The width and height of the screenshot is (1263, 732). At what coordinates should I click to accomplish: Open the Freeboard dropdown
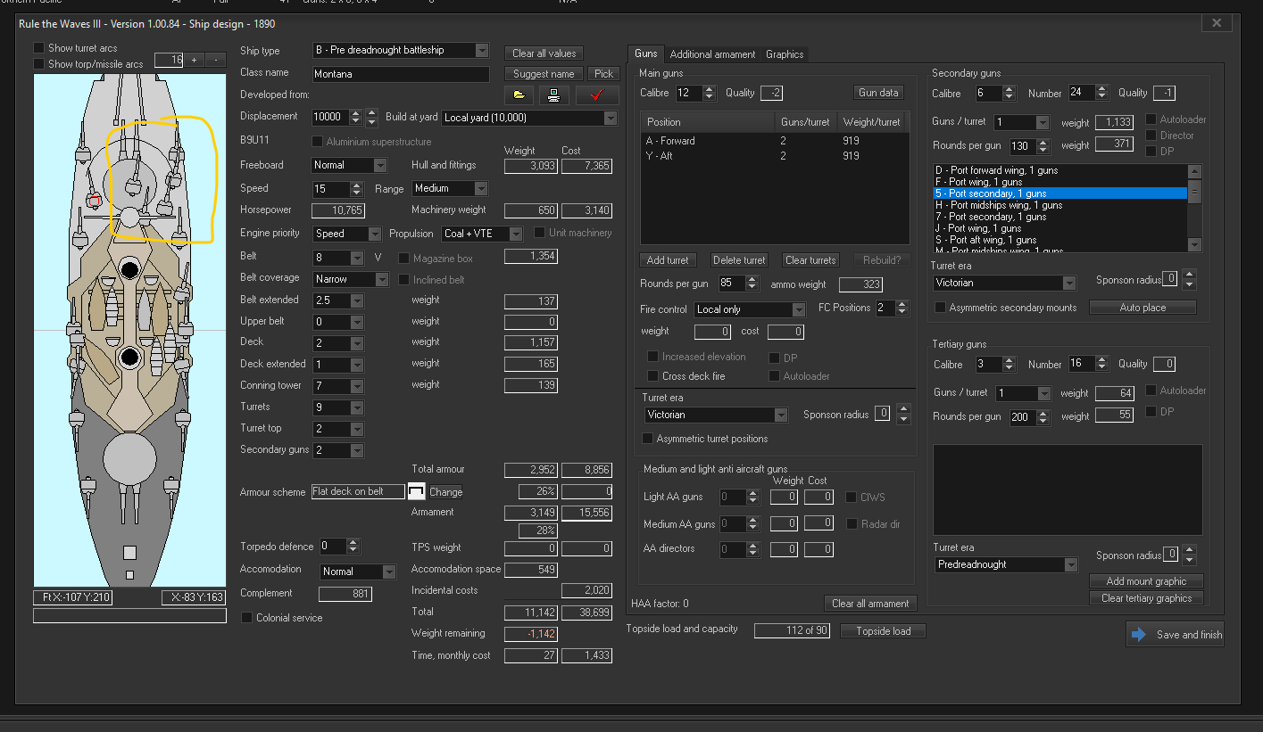pos(380,165)
